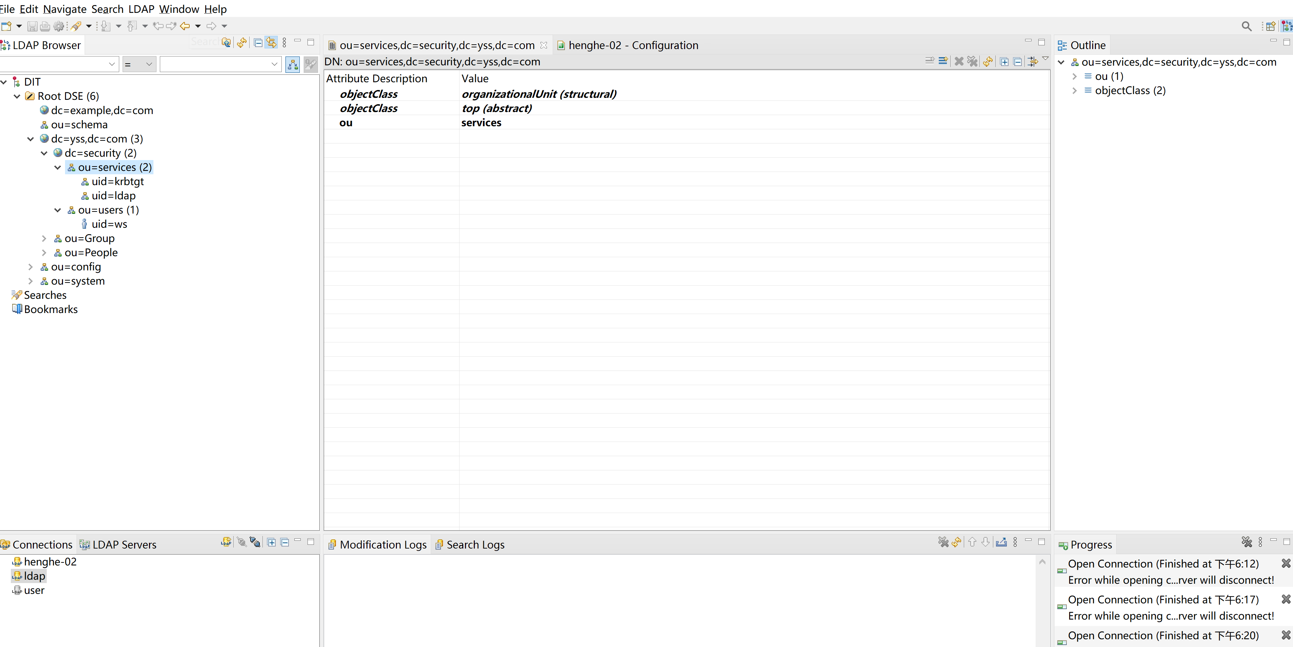Viewport: 1293px width, 647px height.
Task: Open the equals operator dropdown
Action: 139,64
